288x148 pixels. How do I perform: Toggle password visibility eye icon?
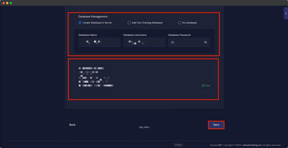pos(205,42)
